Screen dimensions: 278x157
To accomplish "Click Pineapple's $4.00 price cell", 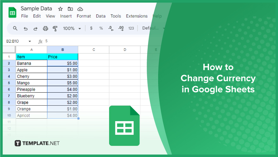I will 63,89.
